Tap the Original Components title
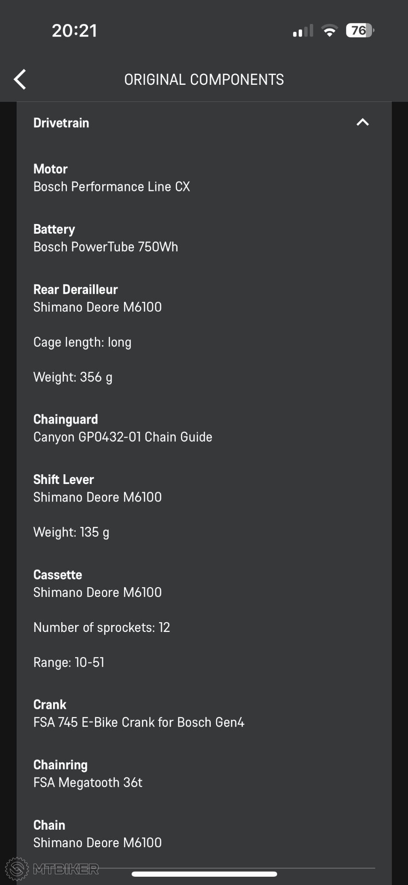This screenshot has height=885, width=408. (204, 80)
